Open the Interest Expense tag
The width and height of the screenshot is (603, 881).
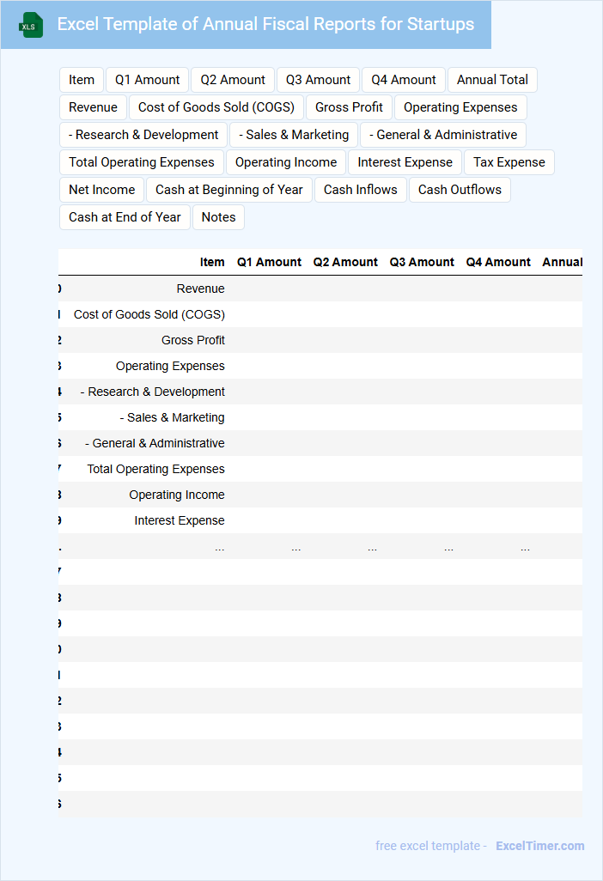click(x=405, y=162)
